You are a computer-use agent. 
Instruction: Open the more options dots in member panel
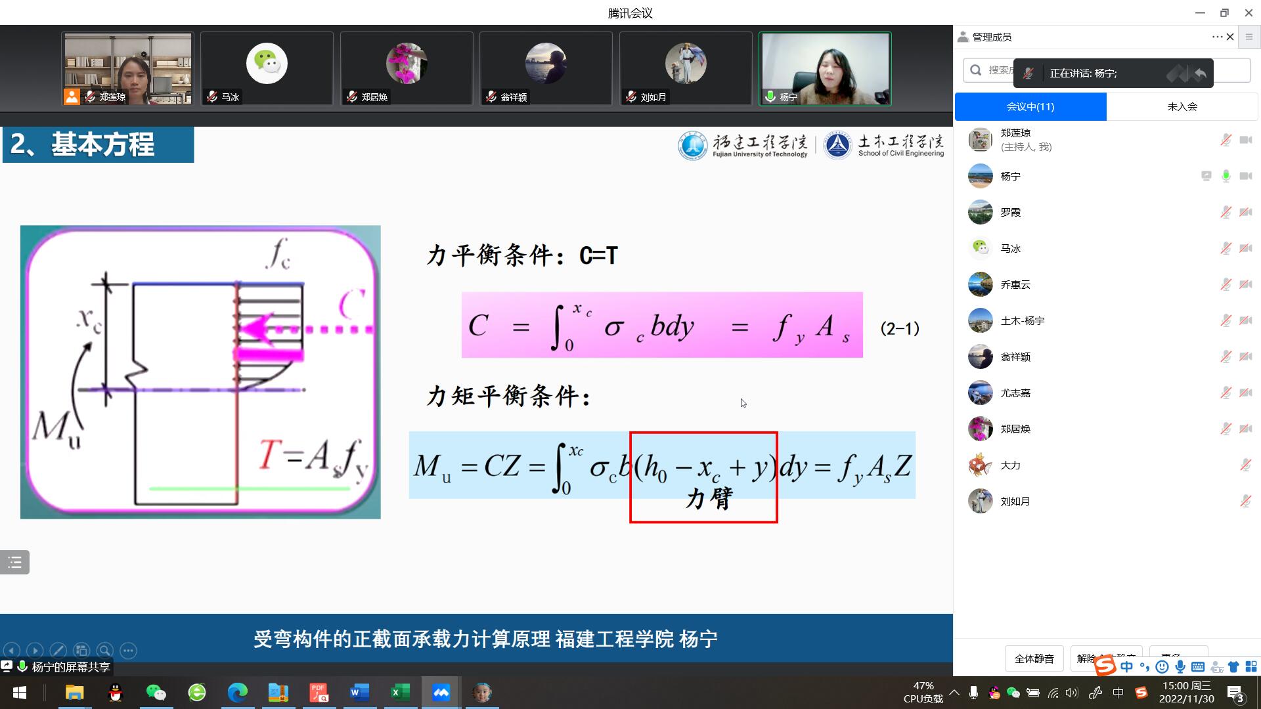click(x=1217, y=37)
